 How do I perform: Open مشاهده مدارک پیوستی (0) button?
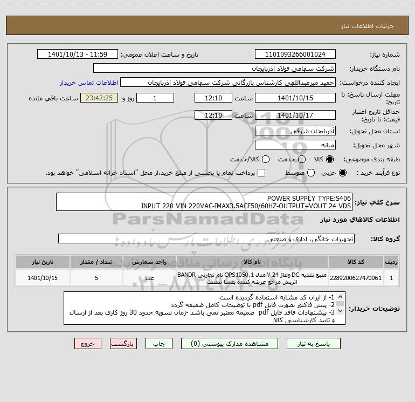[229, 344]
